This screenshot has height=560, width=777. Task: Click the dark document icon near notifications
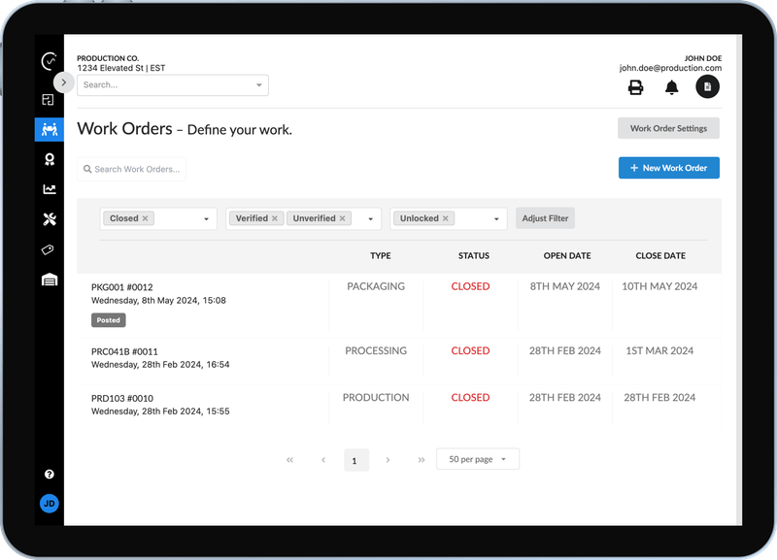[x=707, y=86]
